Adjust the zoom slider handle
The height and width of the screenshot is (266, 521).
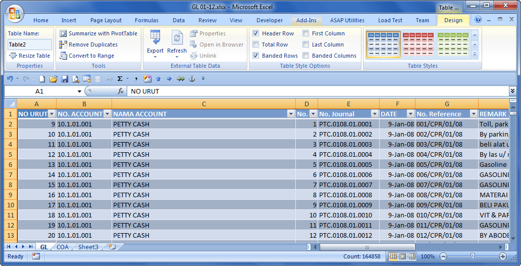(x=473, y=256)
